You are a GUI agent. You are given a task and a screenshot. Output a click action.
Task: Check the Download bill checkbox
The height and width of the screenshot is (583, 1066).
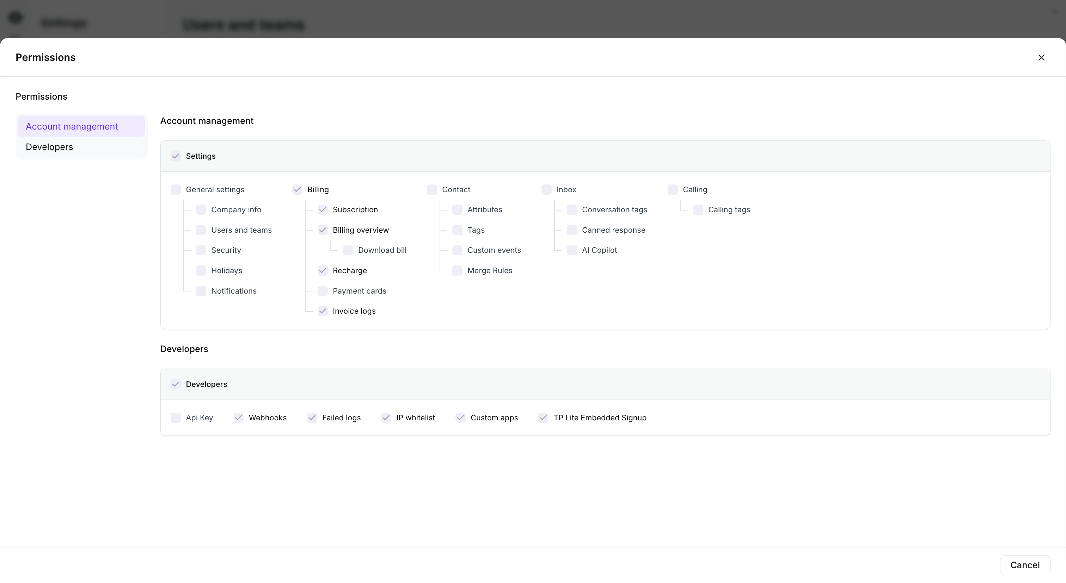coord(348,250)
